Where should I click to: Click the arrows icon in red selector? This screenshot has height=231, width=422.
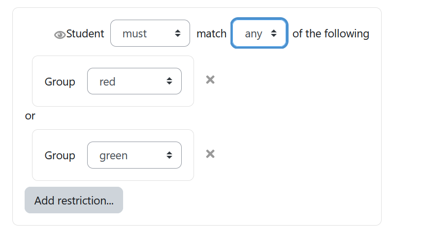click(169, 81)
